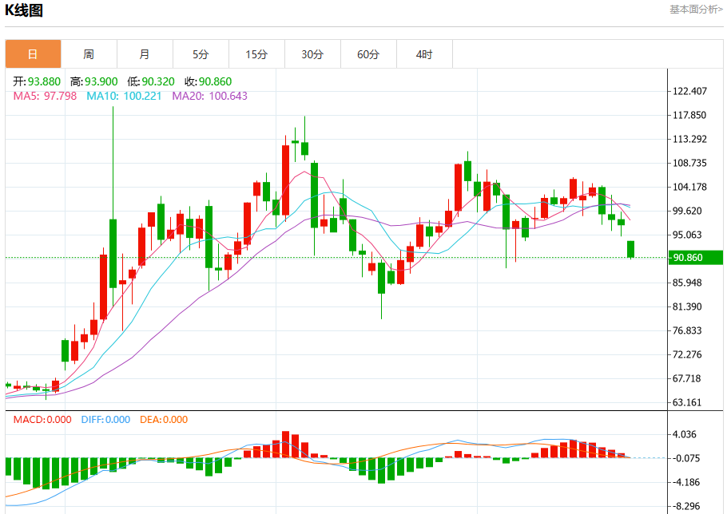Open the 基本面分析 link
Image resolution: width=727 pixels, height=514 pixels.
click(696, 10)
